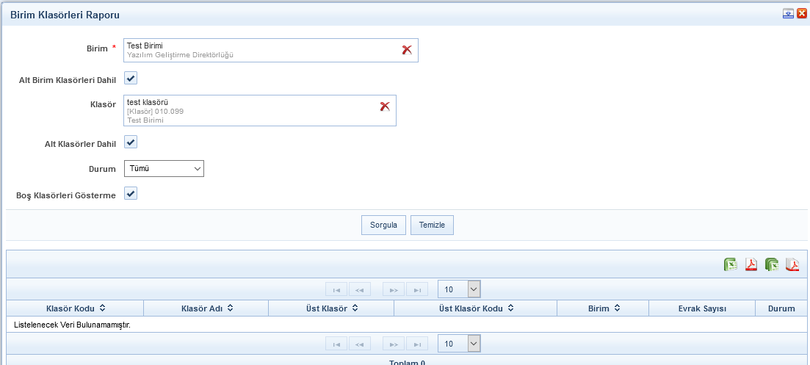810x365 pixels.
Task: Export all pages to PDF (stacked red icon)
Action: pyautogui.click(x=792, y=265)
